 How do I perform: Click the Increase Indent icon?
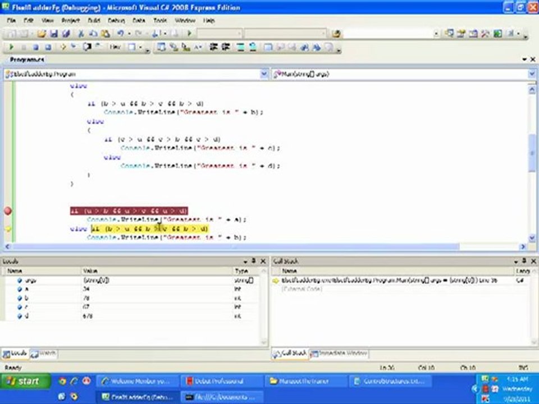click(226, 47)
